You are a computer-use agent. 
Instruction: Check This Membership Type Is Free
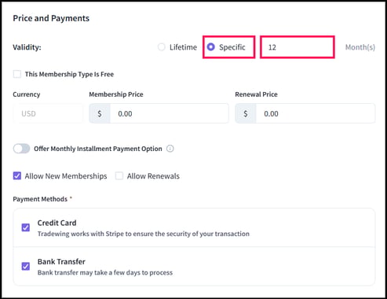click(17, 74)
